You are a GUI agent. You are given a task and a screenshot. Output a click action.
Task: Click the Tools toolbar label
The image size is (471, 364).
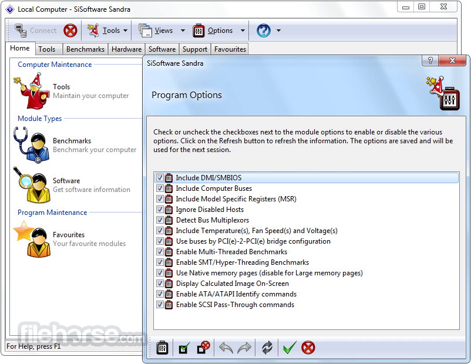tap(111, 31)
